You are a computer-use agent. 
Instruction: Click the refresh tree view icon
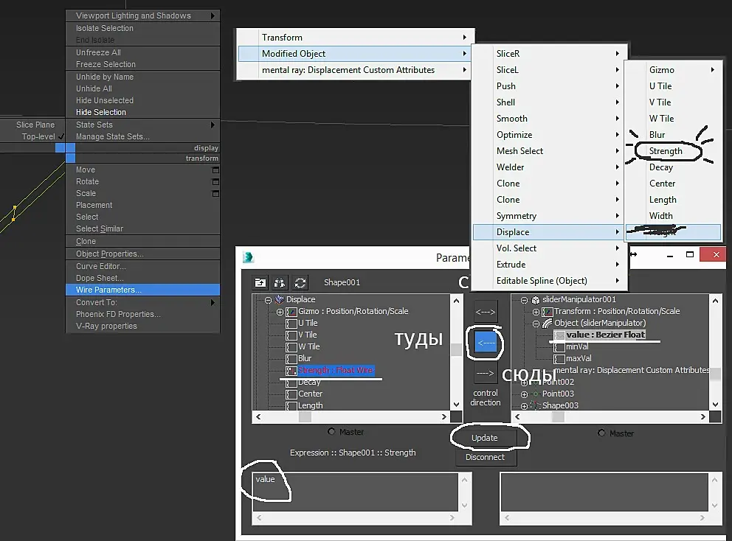click(300, 282)
